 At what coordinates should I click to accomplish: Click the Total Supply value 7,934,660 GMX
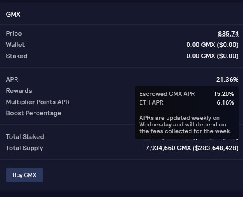(x=192, y=148)
